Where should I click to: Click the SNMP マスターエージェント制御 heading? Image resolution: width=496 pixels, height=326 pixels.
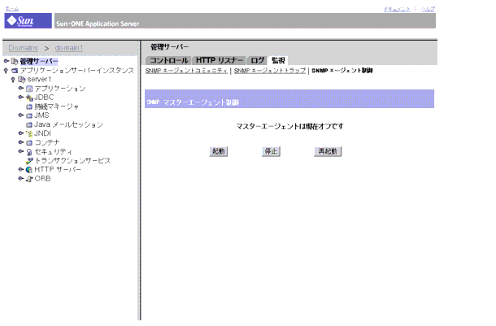tap(193, 102)
